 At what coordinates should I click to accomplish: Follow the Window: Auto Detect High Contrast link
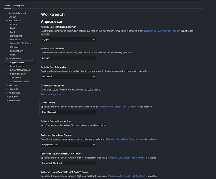pos(127,158)
